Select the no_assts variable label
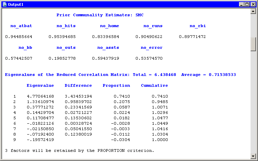The width and height of the screenshot is (258, 161). [x=108, y=48]
